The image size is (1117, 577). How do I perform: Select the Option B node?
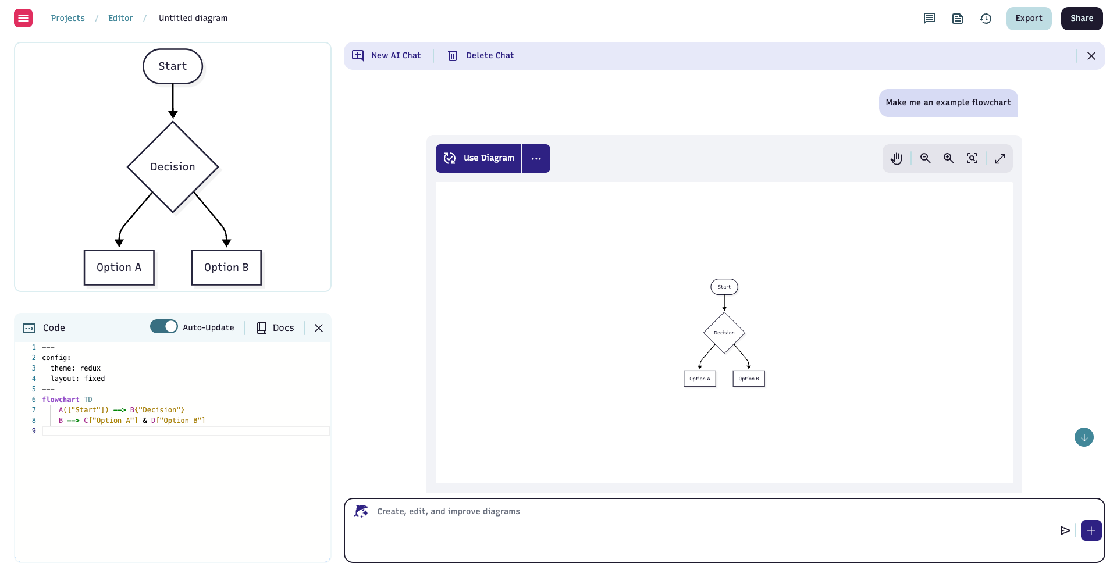tap(226, 268)
